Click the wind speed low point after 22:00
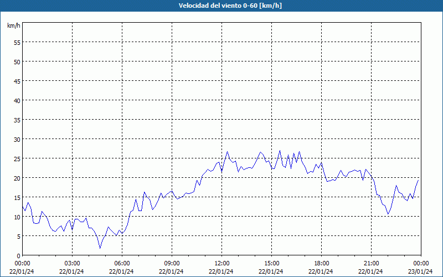Image resolution: width=443 pixels, height=277 pixels. [x=388, y=214]
